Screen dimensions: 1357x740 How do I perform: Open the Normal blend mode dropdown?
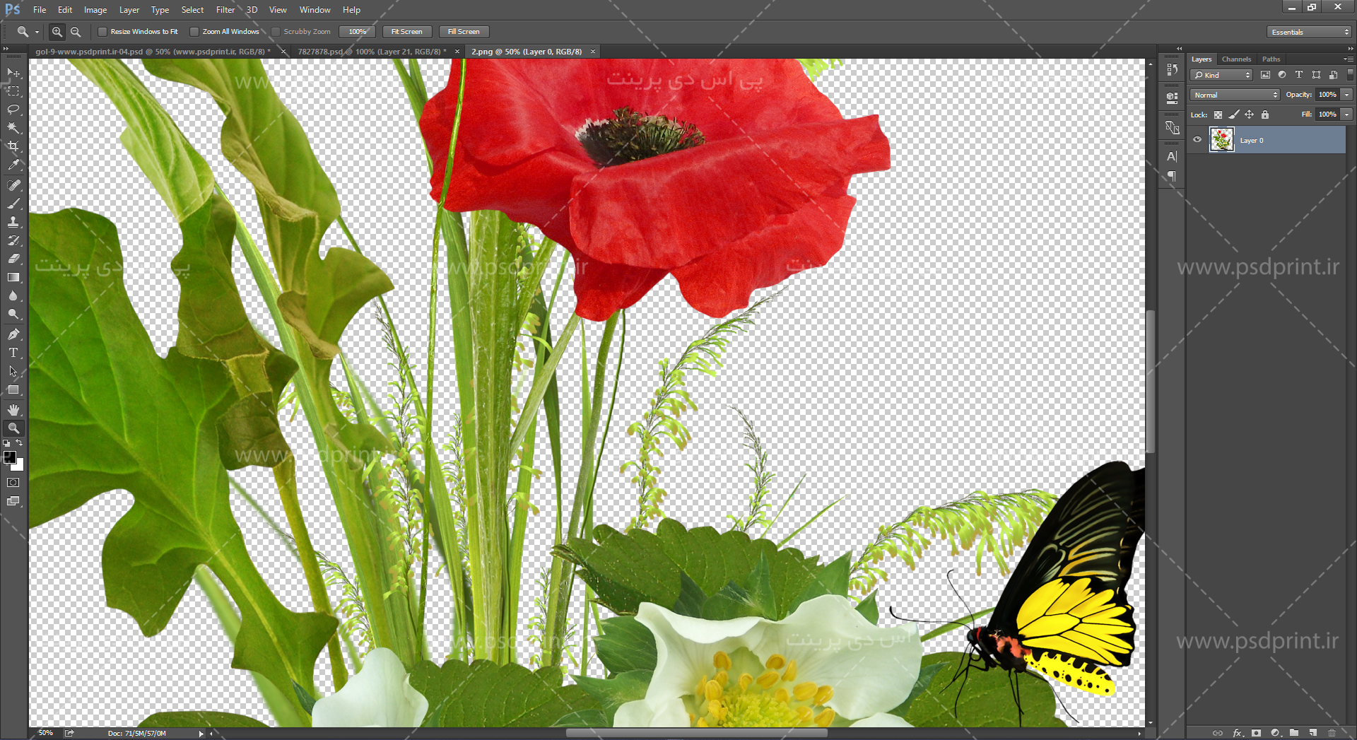click(x=1235, y=95)
